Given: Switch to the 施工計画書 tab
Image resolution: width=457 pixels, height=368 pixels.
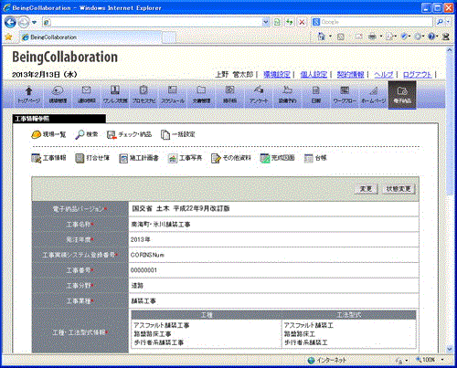Looking at the screenshot, I should click(x=139, y=158).
